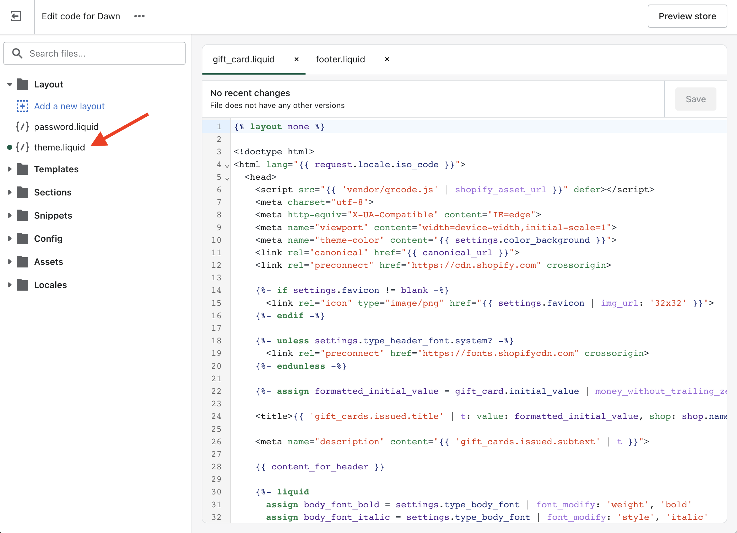Click the search magnifier icon
This screenshot has height=533, width=737.
[17, 53]
